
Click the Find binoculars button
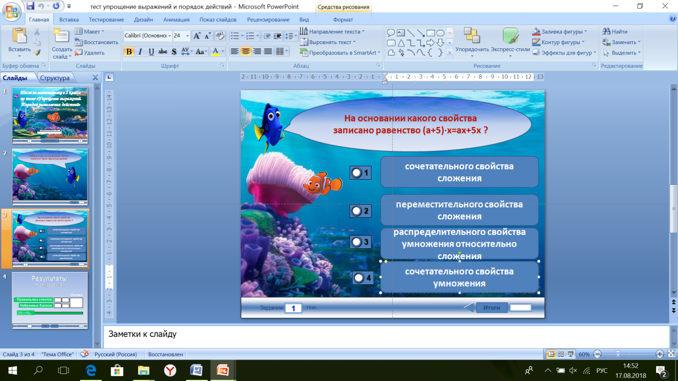[x=615, y=32]
